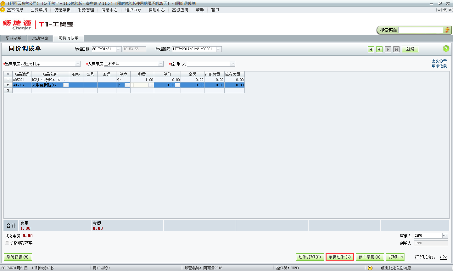Jump to first record with the navigation icon
This screenshot has height=271, width=453.
tap(371, 49)
